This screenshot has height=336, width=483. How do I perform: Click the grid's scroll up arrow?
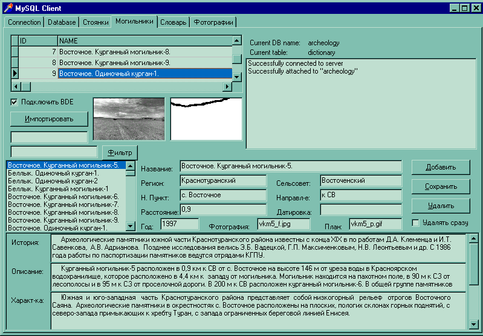coord(236,40)
